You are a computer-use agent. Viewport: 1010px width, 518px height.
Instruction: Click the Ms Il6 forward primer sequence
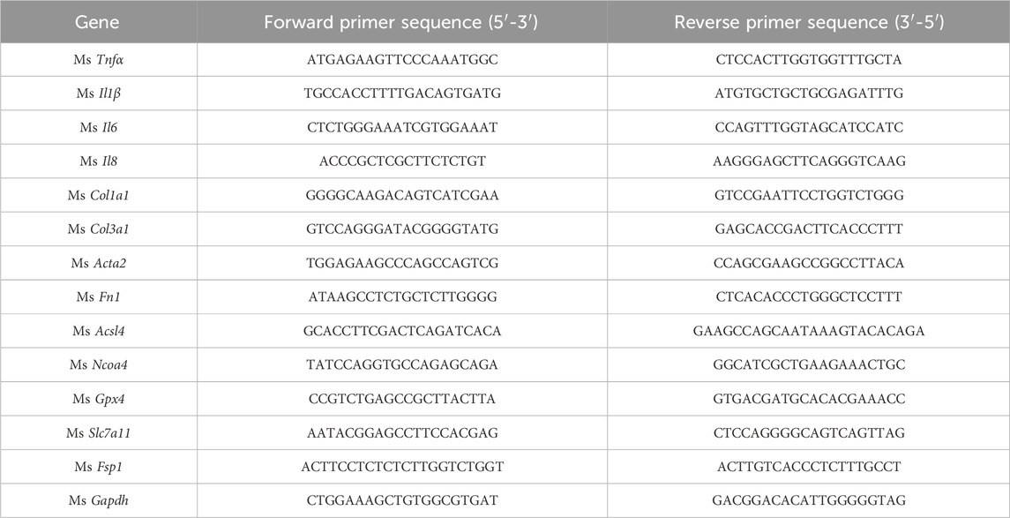(401, 128)
